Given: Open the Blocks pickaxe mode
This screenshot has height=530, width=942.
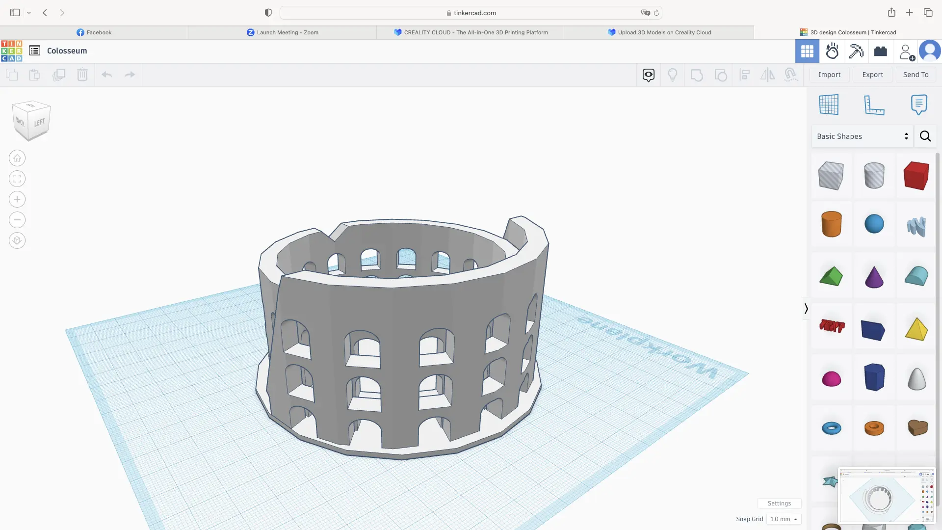Looking at the screenshot, I should click(x=856, y=51).
